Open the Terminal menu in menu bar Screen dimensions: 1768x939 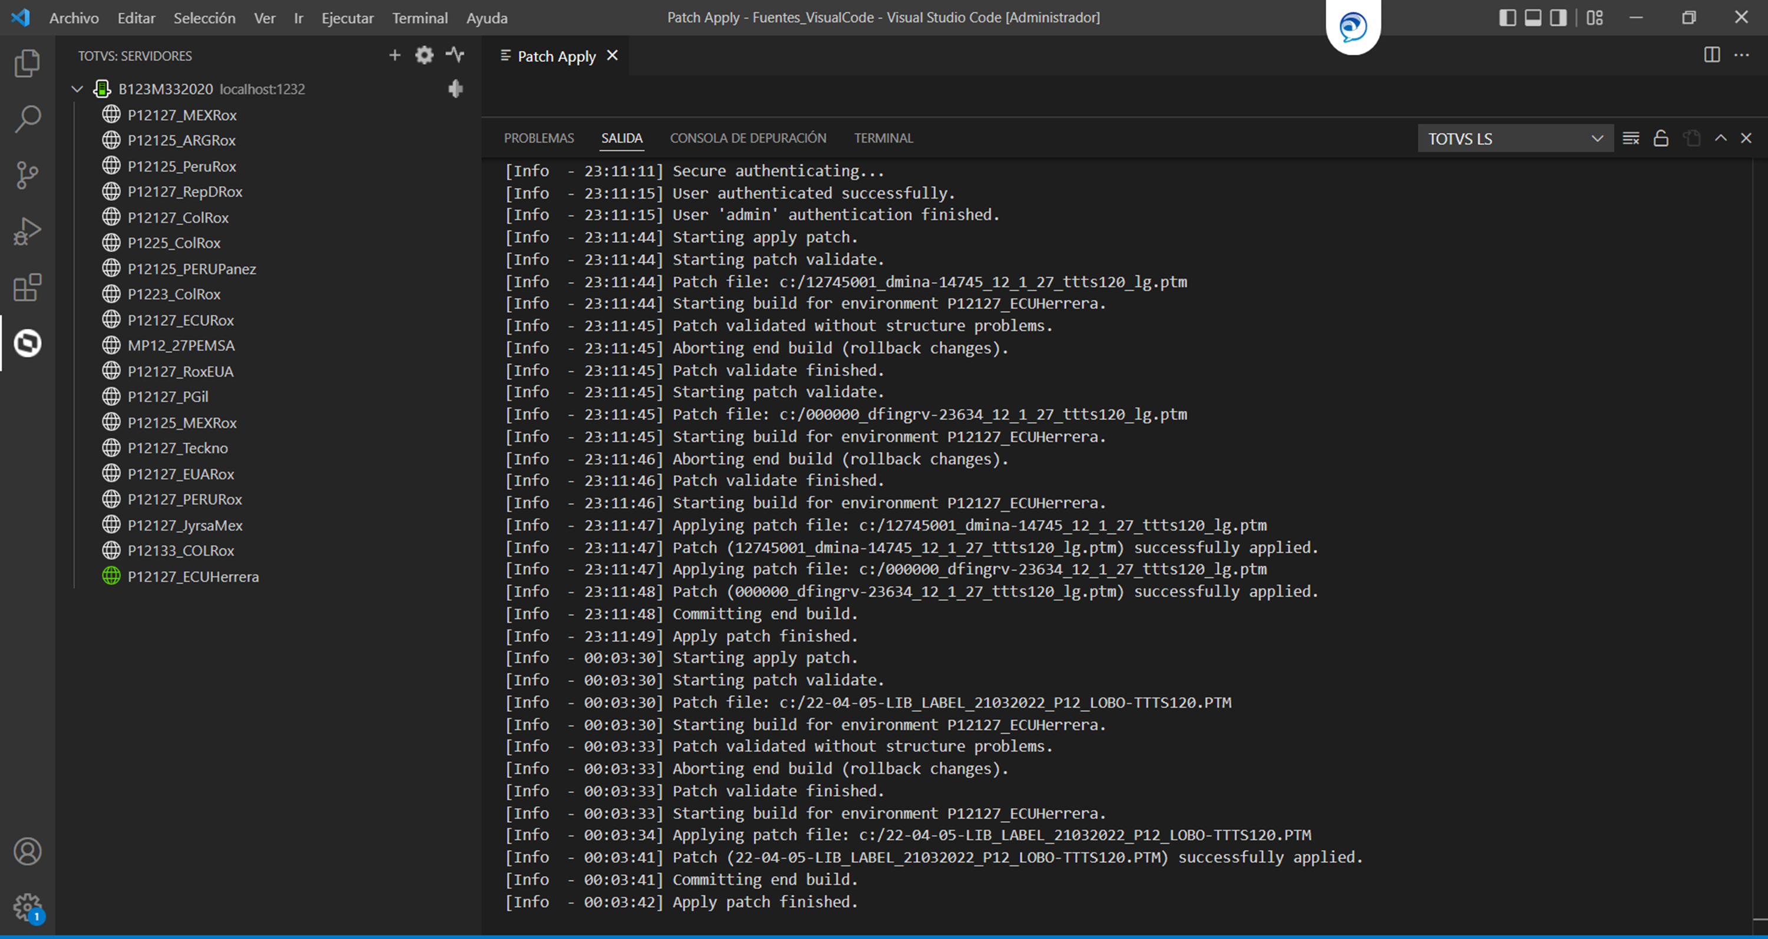coord(420,18)
